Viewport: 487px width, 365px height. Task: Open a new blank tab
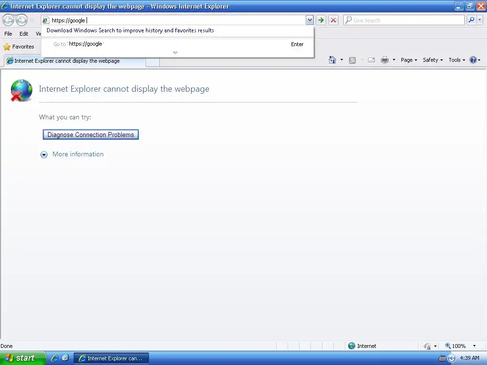[x=153, y=62]
